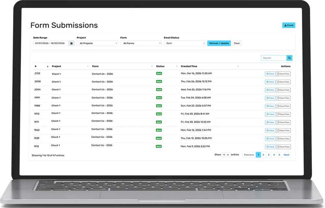The image size is (325, 208).
Task: View submission 1913
Action: (x=270, y=147)
